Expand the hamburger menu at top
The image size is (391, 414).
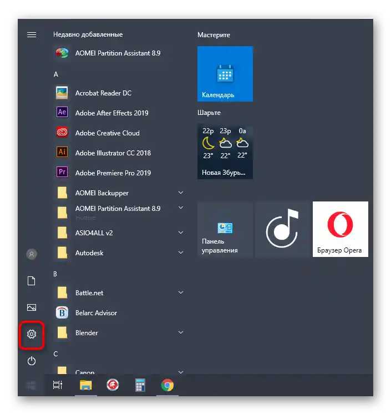[x=32, y=34]
